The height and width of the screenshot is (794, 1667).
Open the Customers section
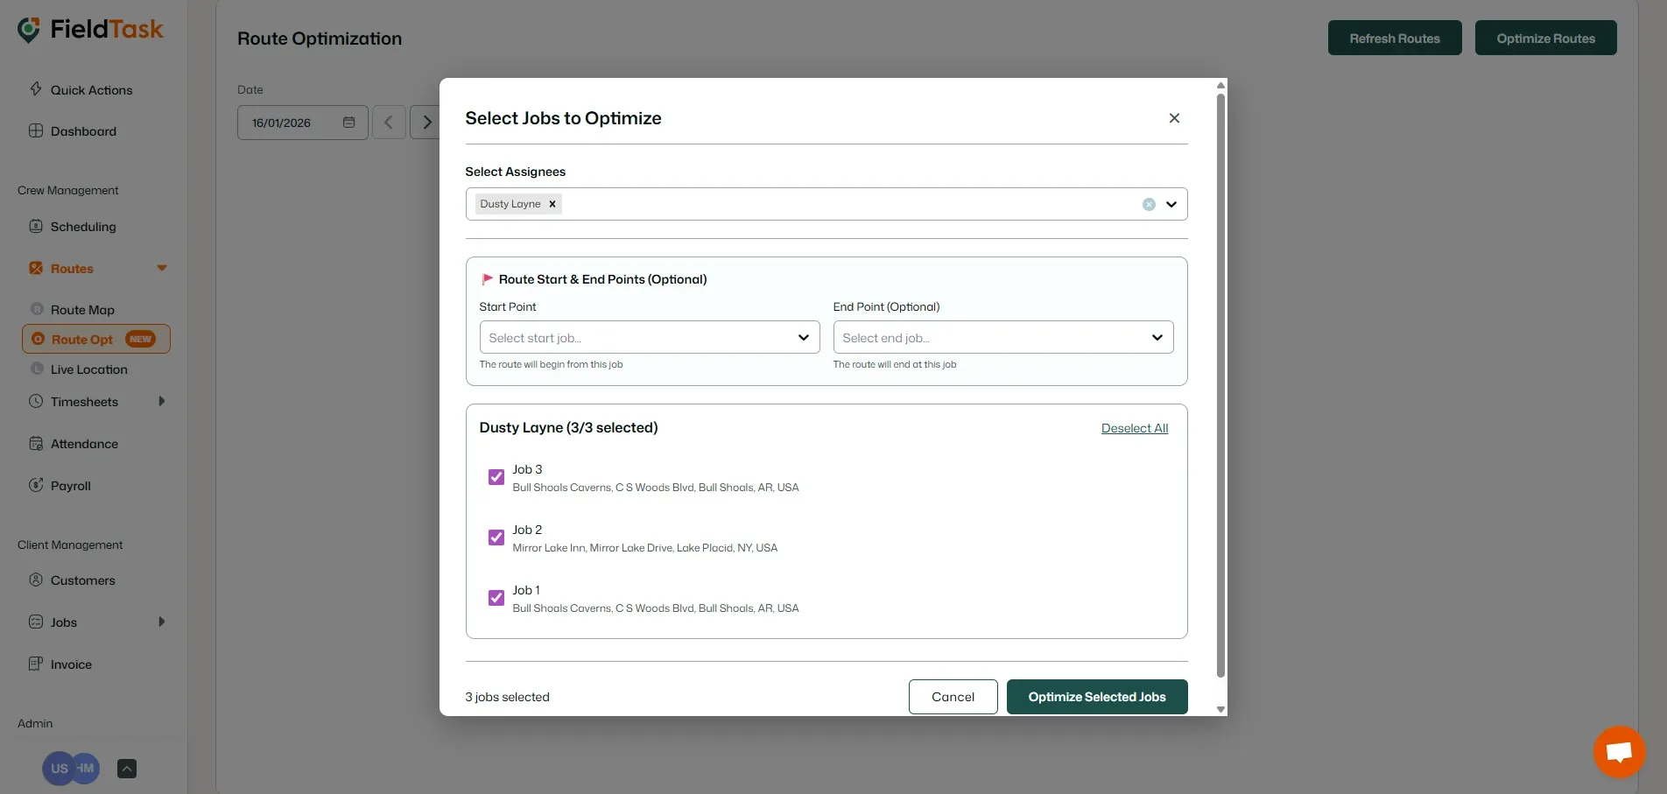82,580
